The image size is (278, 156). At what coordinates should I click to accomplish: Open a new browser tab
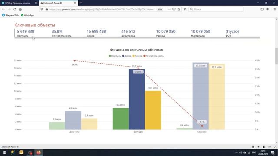coord(81,3)
